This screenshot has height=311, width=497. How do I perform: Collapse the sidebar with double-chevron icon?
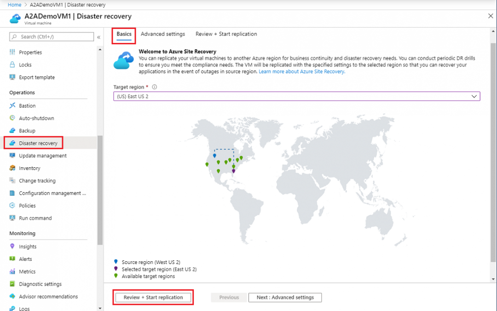pos(99,37)
